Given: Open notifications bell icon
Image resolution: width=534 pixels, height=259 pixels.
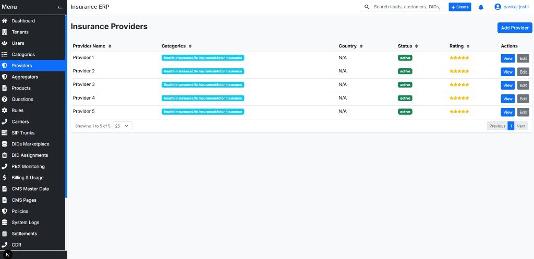Looking at the screenshot, I should pos(481,7).
